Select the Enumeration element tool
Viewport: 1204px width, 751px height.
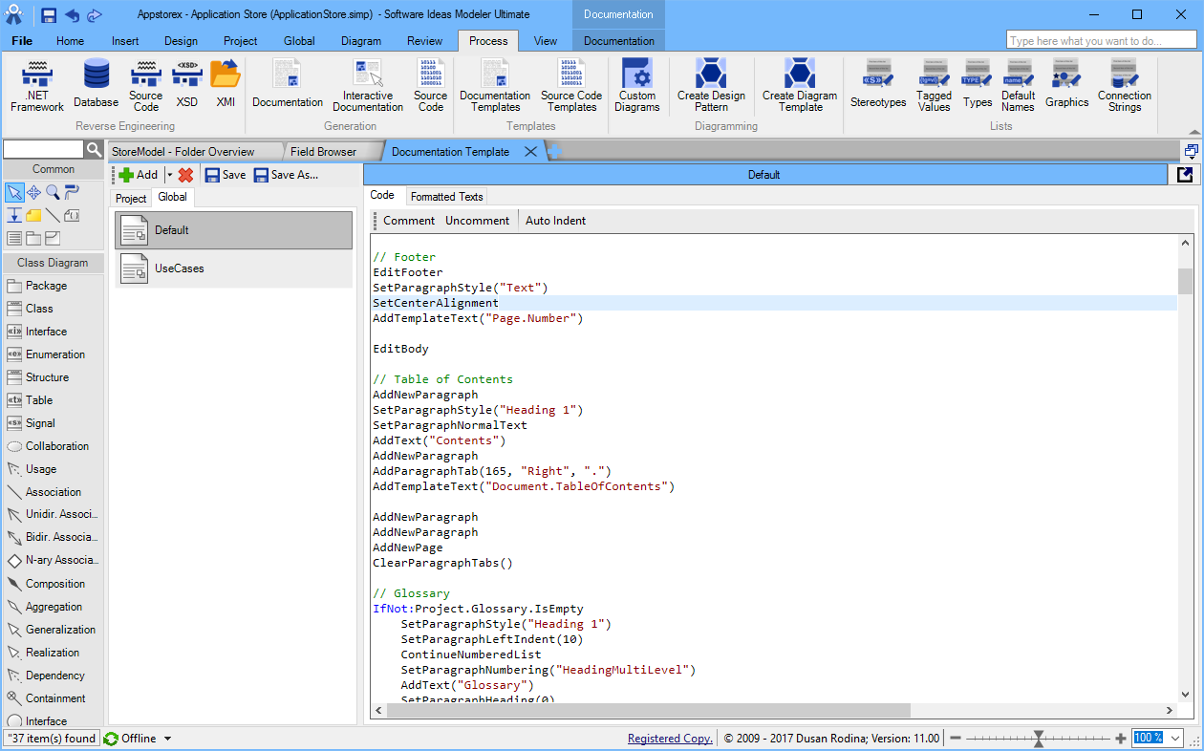(53, 354)
